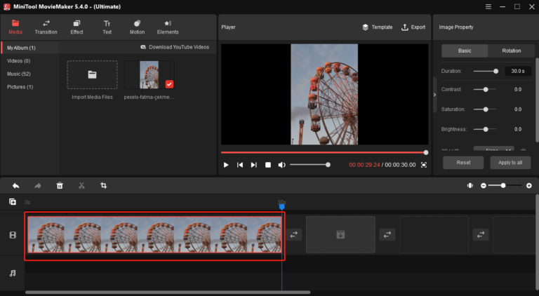
Task: Click the second transition slot icon
Action: pyautogui.click(x=387, y=235)
